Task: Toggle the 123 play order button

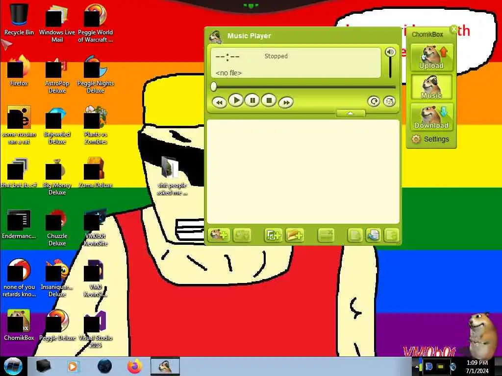Action: tap(389, 102)
